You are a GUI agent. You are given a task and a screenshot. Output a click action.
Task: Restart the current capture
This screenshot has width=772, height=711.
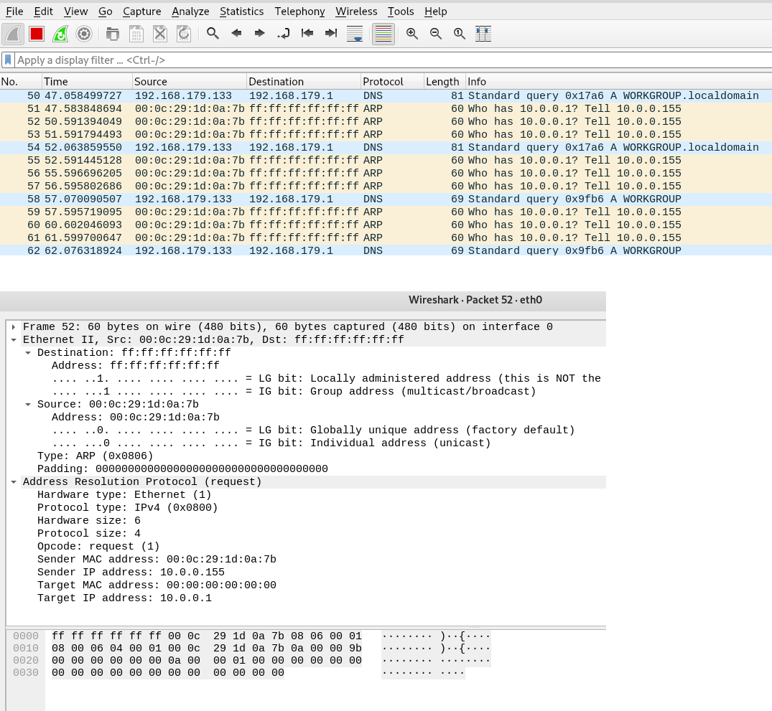[x=60, y=34]
